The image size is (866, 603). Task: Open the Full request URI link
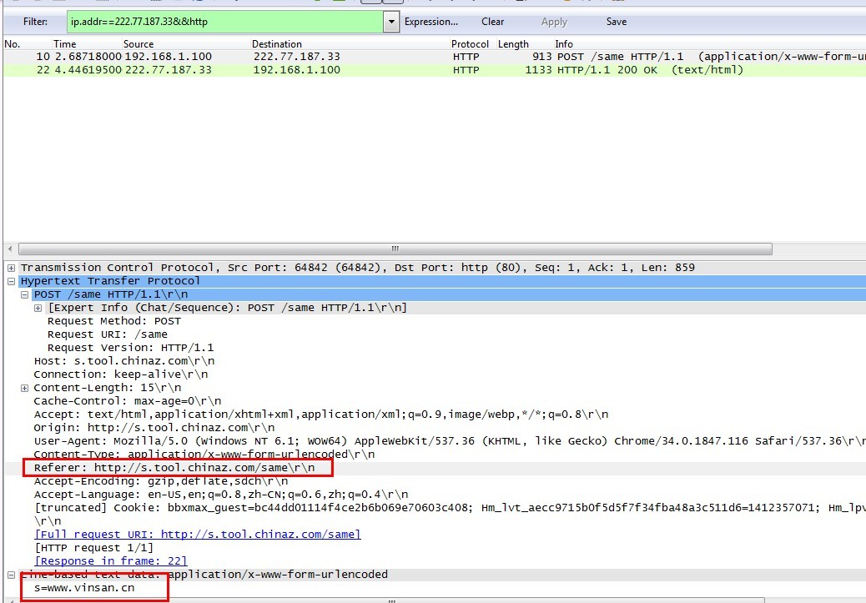pyautogui.click(x=198, y=535)
